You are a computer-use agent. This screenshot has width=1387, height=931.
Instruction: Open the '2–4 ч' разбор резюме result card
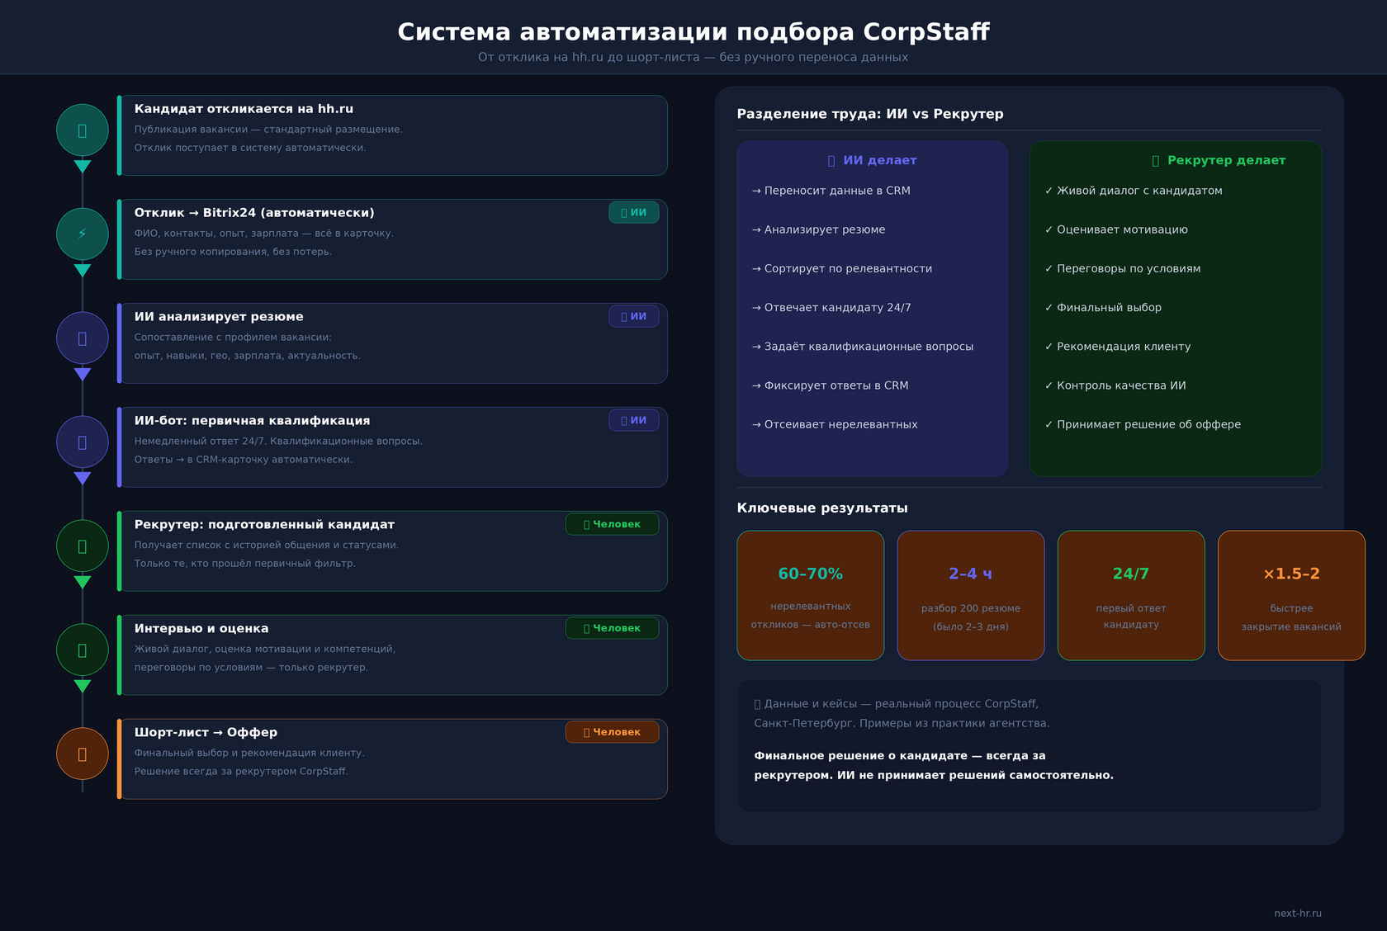click(x=971, y=595)
